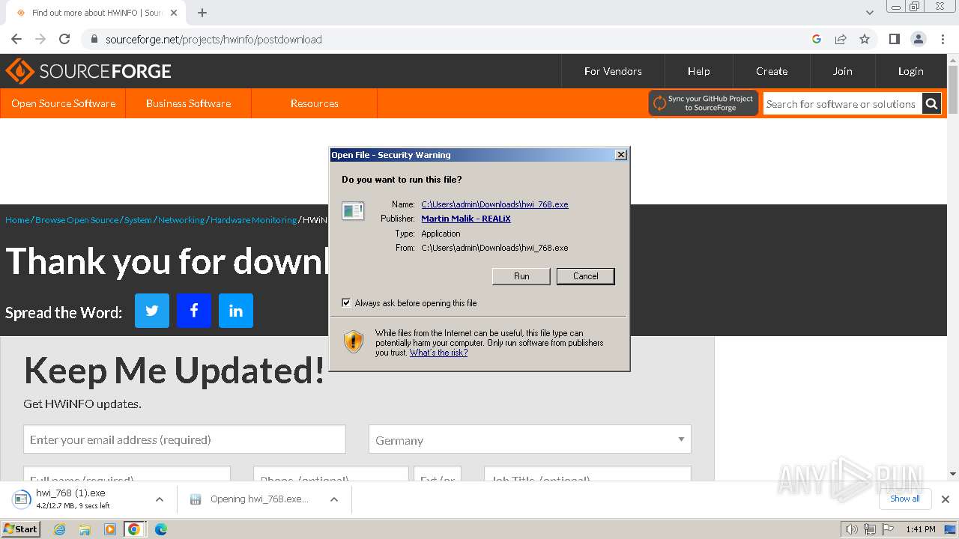The height and width of the screenshot is (539, 959).
Task: Close the HWiNFO SourceForge tab
Action: click(x=173, y=13)
